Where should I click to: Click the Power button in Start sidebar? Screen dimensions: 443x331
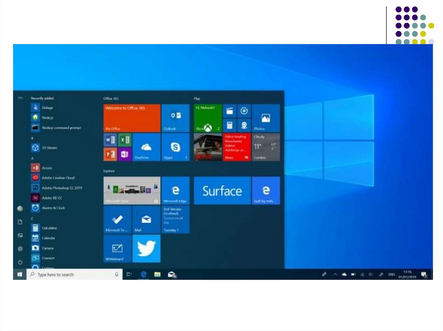(x=20, y=262)
